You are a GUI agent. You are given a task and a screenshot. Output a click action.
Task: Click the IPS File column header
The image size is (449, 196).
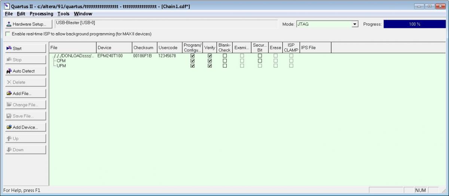tap(315, 48)
